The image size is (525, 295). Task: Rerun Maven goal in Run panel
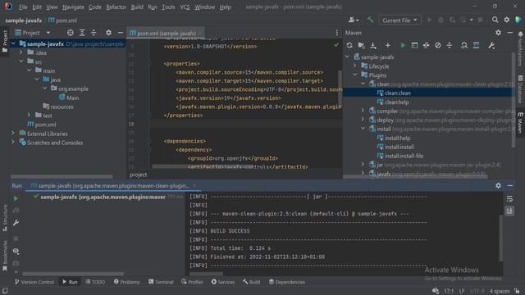pyautogui.click(x=16, y=198)
